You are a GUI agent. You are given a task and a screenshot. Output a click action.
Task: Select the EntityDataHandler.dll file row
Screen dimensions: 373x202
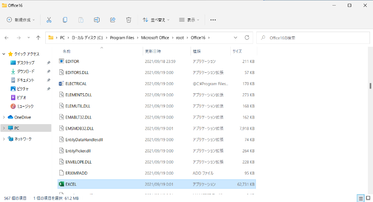click(x=156, y=140)
